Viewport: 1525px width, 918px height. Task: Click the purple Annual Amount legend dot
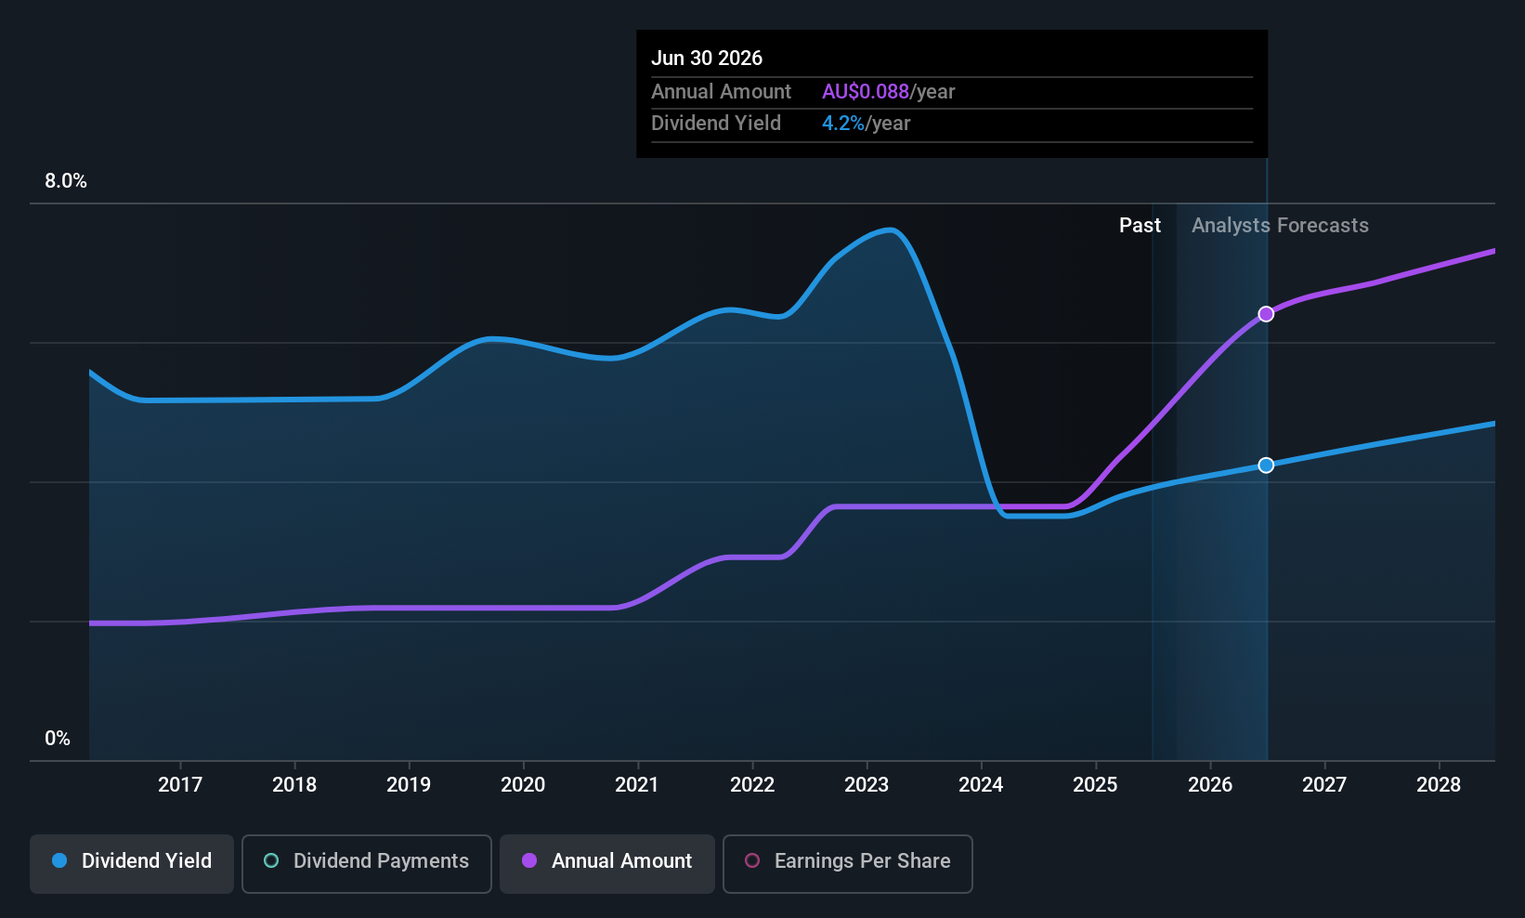point(529,860)
